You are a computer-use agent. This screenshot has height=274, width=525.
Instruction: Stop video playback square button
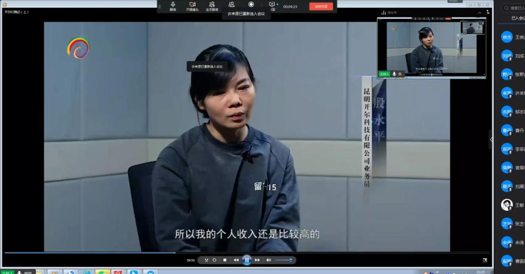click(x=225, y=260)
